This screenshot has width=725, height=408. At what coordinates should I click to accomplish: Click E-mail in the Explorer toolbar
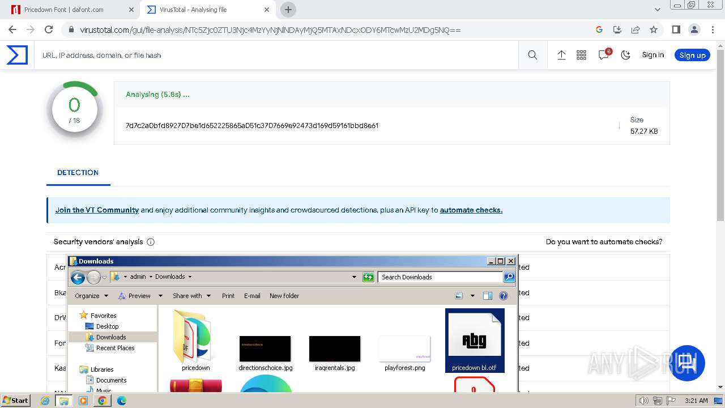coord(252,296)
